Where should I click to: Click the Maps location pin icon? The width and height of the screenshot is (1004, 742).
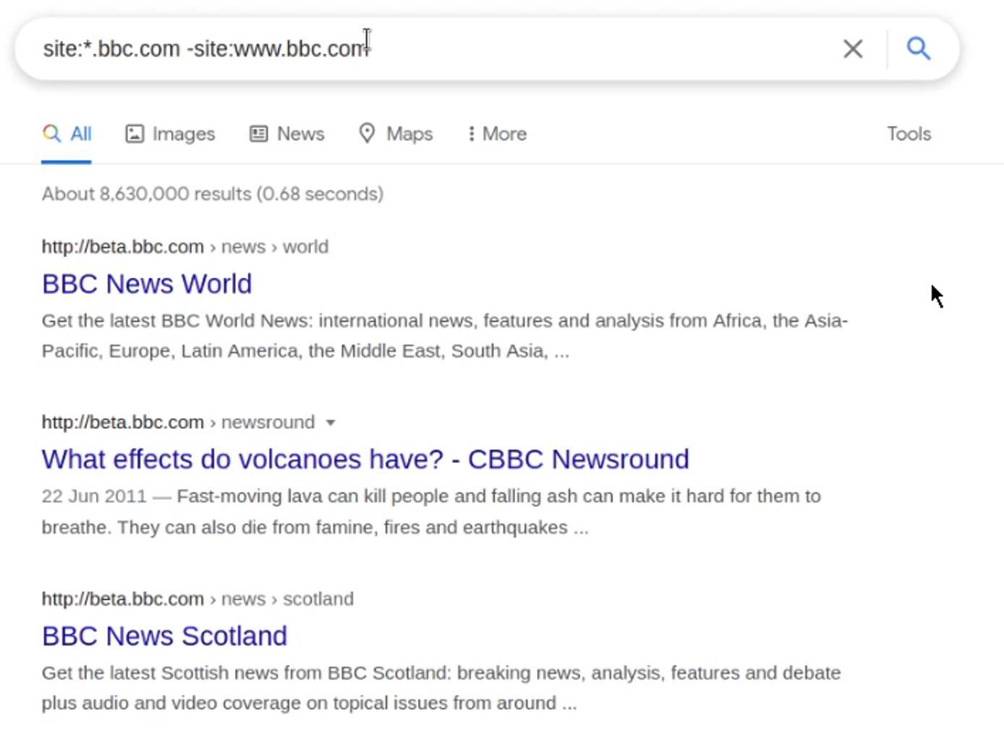coord(367,133)
